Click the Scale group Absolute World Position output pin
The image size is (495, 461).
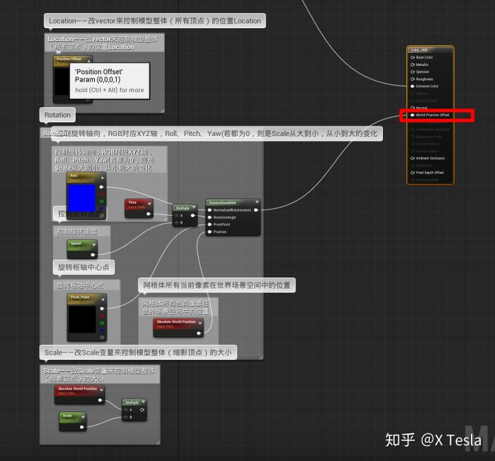point(100,400)
